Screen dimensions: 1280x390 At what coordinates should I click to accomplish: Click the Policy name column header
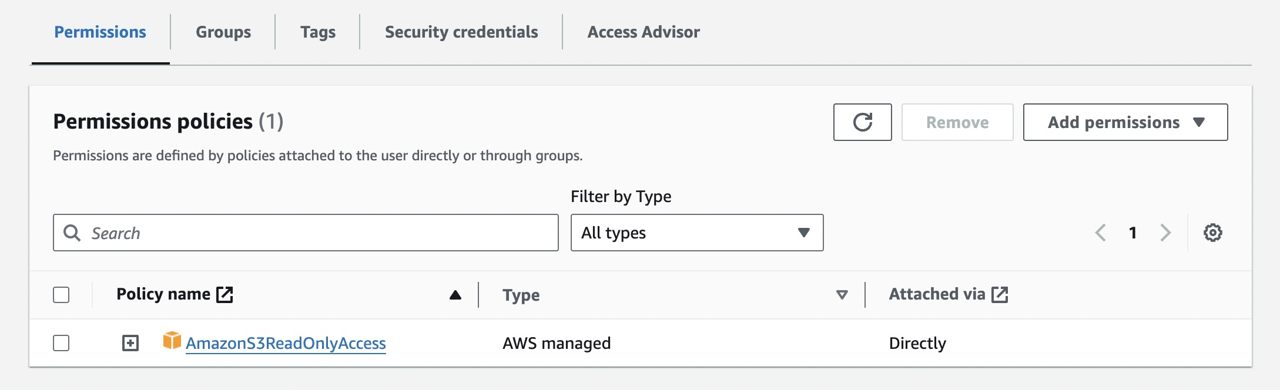(x=163, y=294)
